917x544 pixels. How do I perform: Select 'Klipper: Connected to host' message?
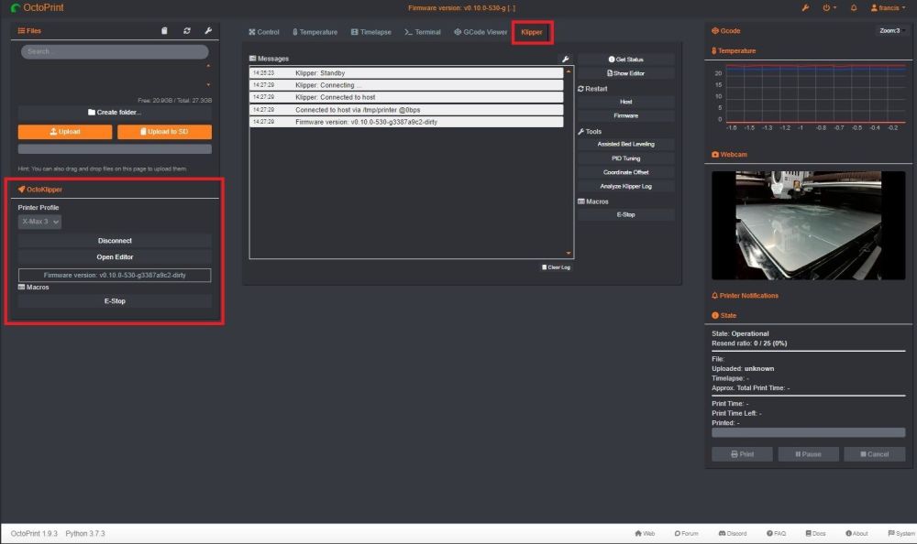click(406, 97)
